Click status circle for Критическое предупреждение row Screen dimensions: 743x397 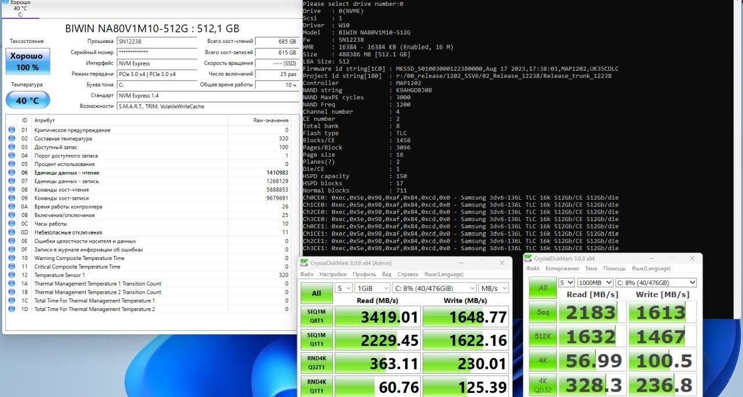click(12, 130)
